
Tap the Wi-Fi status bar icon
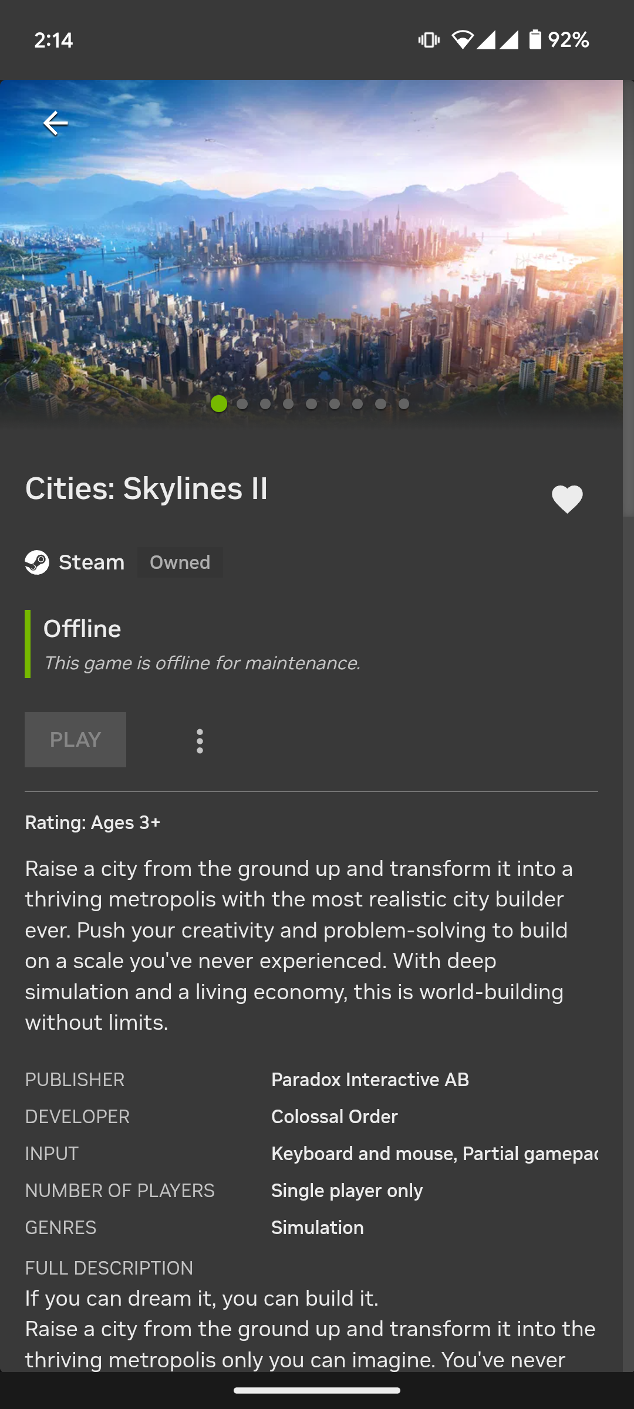463,40
